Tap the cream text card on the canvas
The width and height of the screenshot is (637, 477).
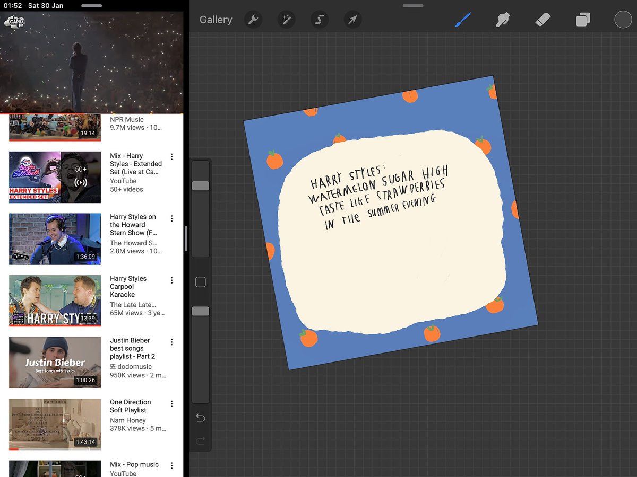point(393,232)
